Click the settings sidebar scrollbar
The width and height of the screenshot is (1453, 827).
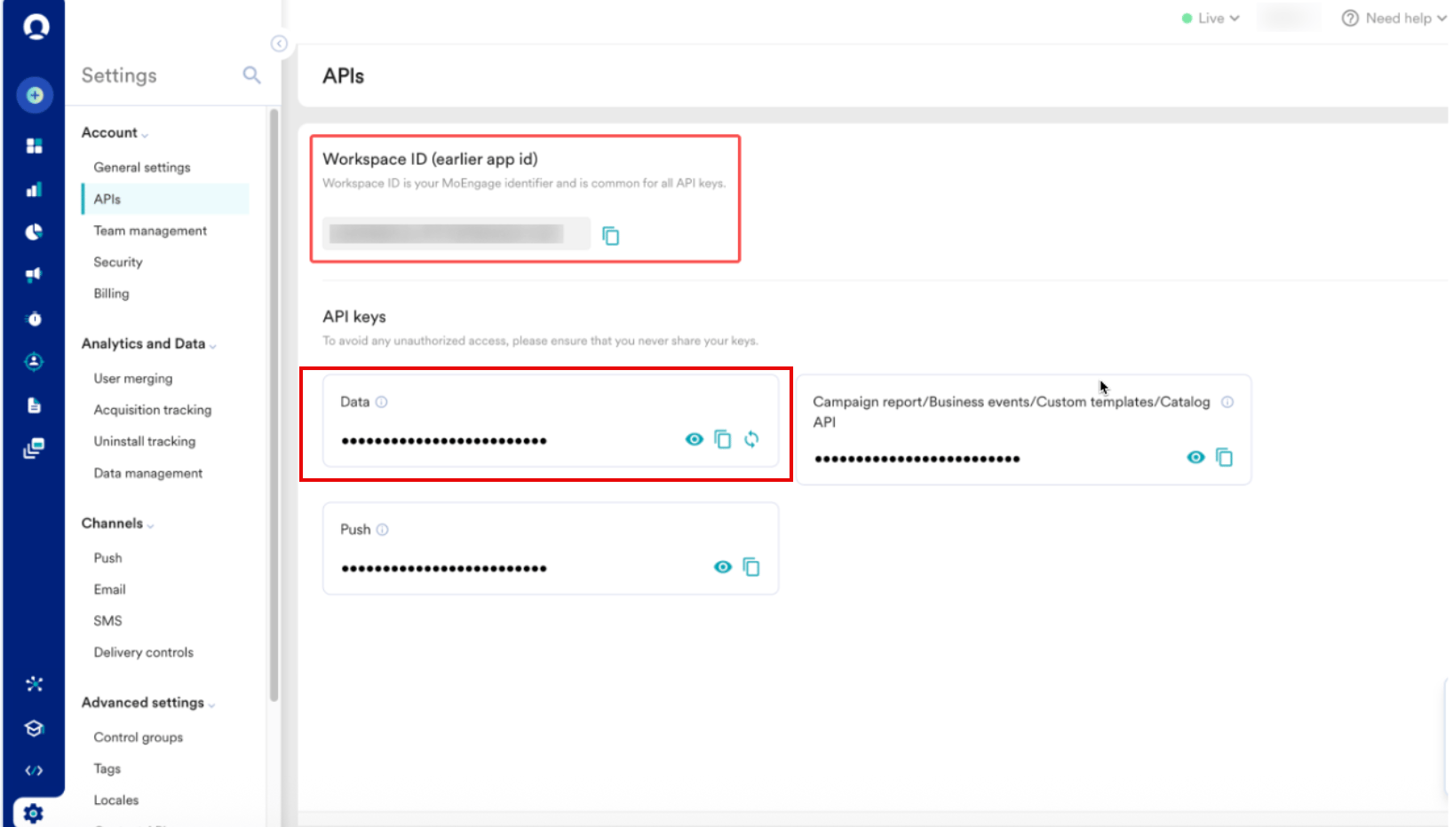tap(274, 405)
